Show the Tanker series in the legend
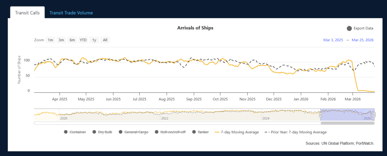This screenshot has width=387, height=156. tap(200, 132)
